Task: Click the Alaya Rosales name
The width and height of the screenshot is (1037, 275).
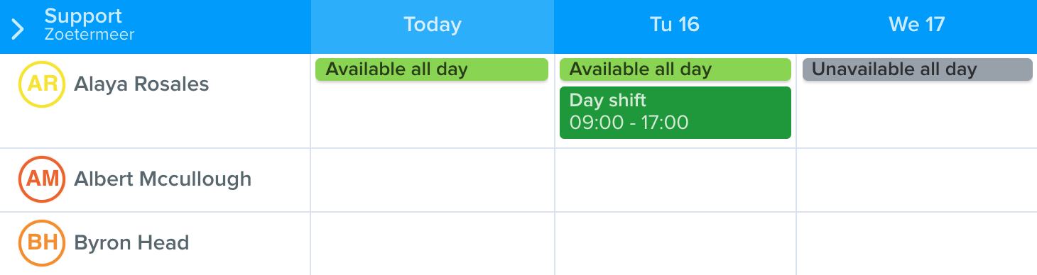Action: [141, 84]
